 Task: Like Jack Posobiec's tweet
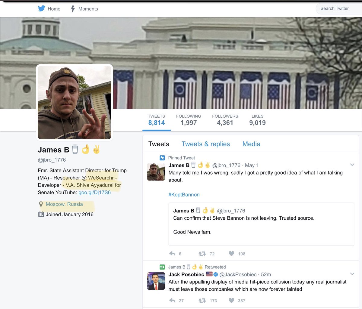(231, 300)
